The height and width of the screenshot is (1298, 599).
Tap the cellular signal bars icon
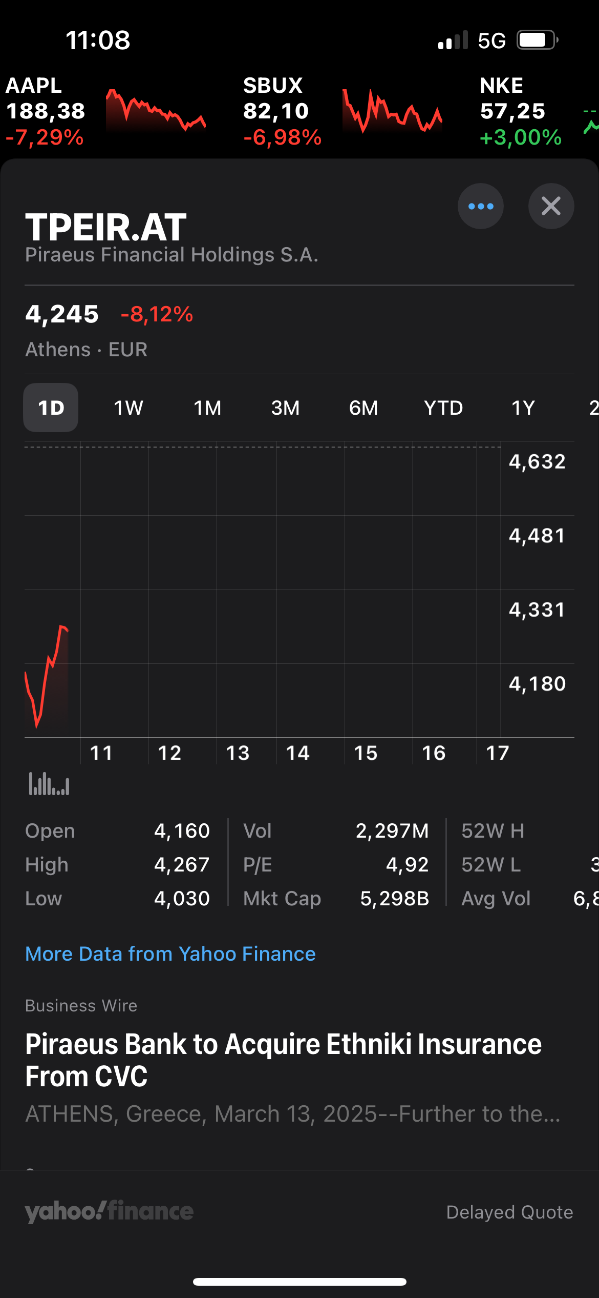[x=453, y=40]
